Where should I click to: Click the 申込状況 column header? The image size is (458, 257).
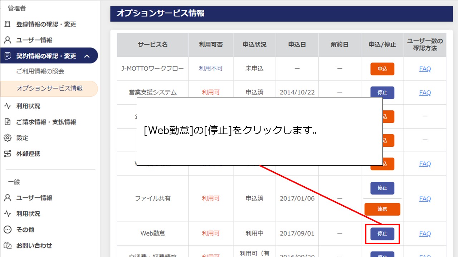click(x=254, y=45)
